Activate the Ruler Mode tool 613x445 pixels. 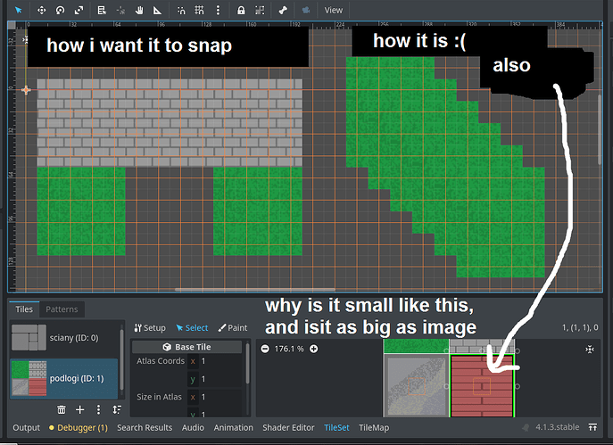(158, 10)
